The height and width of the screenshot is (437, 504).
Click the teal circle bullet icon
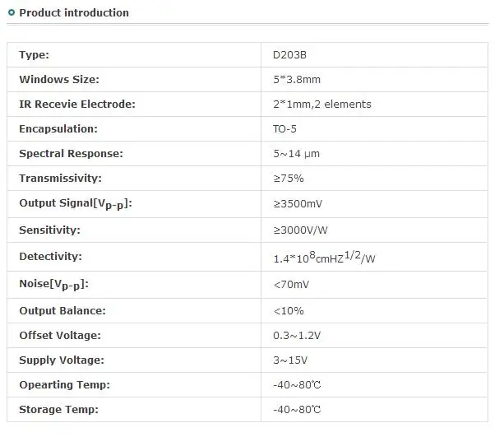point(12,12)
